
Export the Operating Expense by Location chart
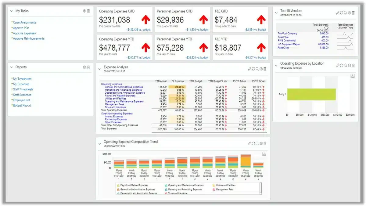353,76
